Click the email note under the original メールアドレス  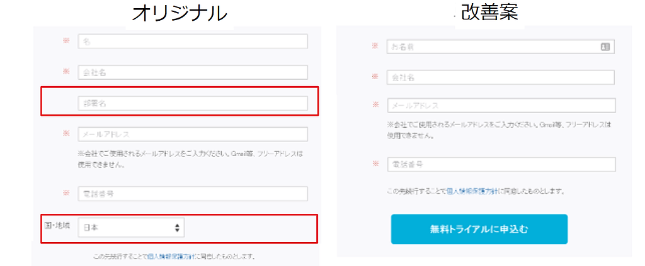point(190,160)
